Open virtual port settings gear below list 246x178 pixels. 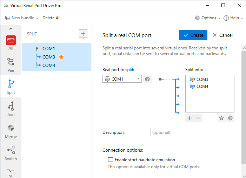[x=230, y=118]
